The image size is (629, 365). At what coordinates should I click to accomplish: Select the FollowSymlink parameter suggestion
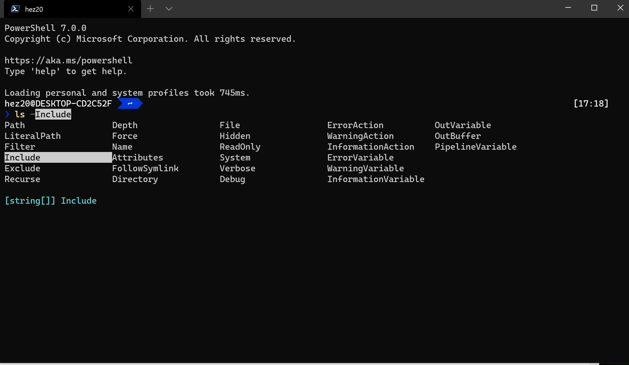click(x=145, y=168)
